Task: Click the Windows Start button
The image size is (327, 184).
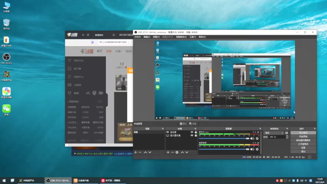Action: [x=4, y=180]
